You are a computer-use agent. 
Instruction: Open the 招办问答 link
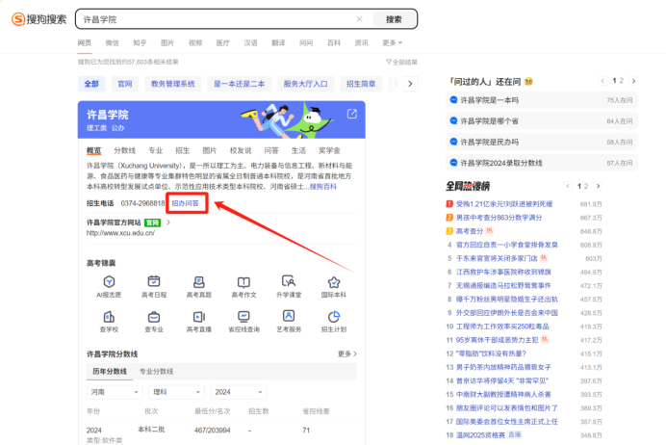tap(185, 203)
